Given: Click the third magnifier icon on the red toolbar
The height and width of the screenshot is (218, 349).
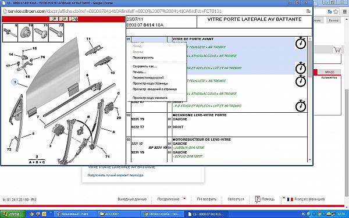Looking at the screenshot, I should [x=73, y=19].
